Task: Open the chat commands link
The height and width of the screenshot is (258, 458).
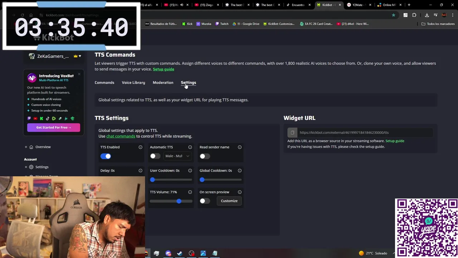Action: 121,136
